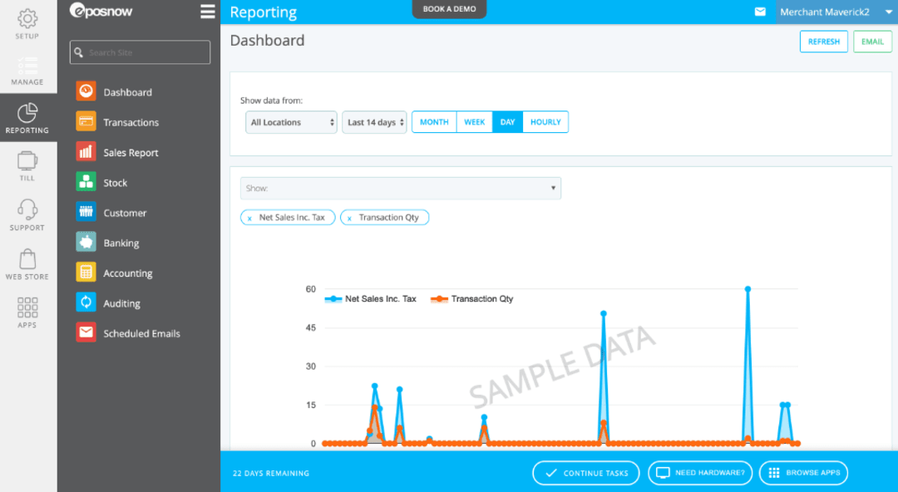Open Scheduled Emails menu item
The width and height of the screenshot is (898, 492).
click(141, 333)
